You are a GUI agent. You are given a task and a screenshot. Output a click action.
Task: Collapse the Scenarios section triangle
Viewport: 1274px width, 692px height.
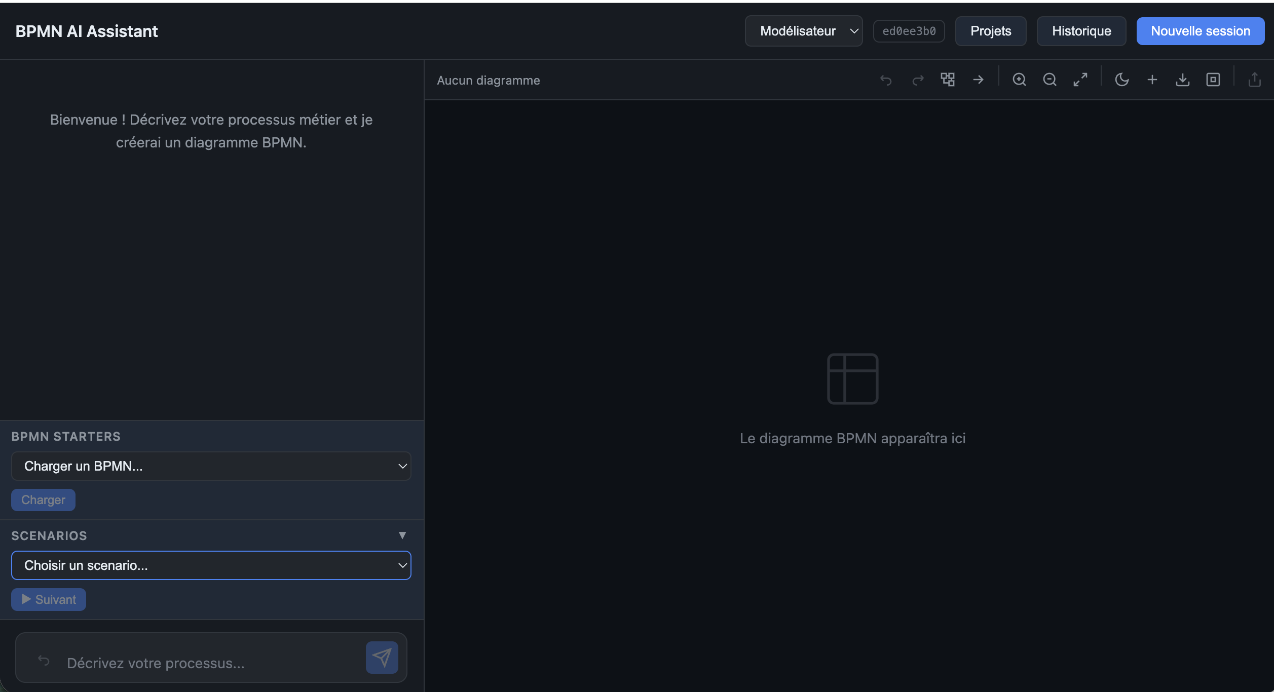click(x=402, y=535)
